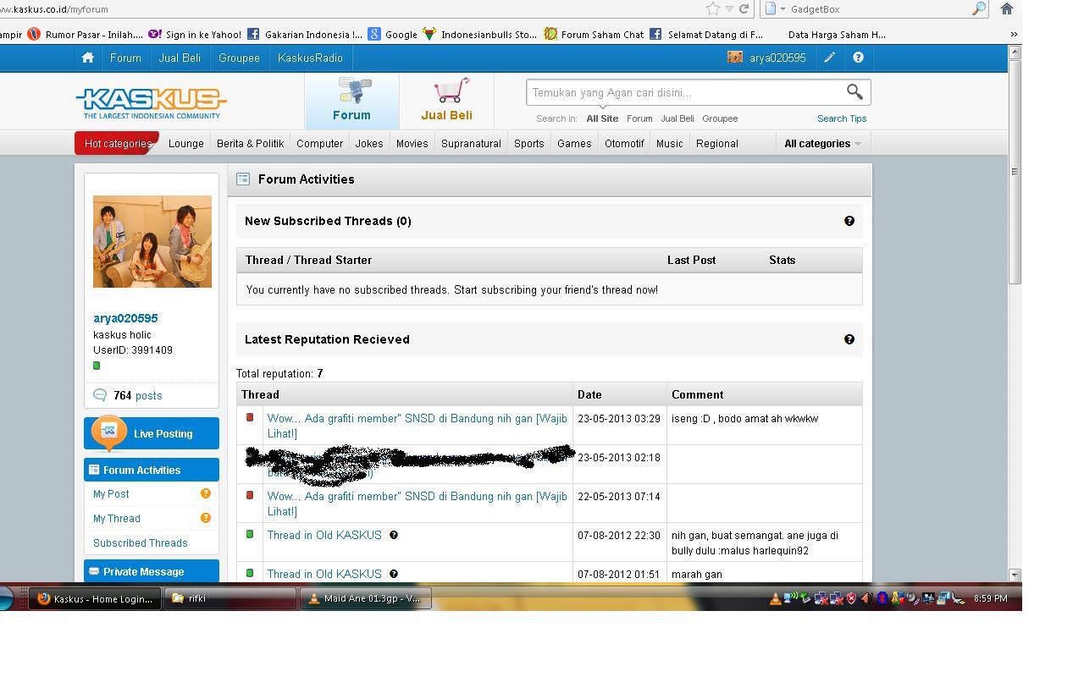Click the Firefox icon on Kaskus taskbar button

pyautogui.click(x=43, y=598)
